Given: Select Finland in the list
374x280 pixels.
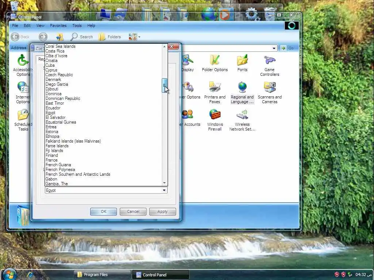Looking at the screenshot, I should coord(52,155).
